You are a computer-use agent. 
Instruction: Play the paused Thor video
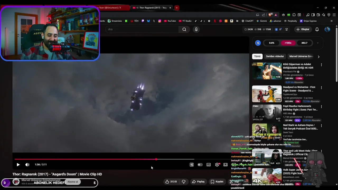(18, 165)
